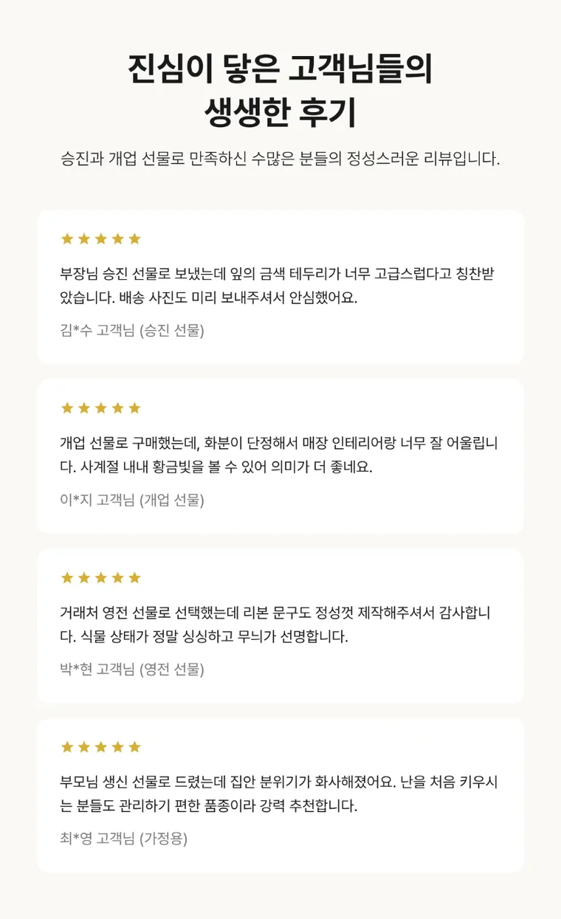Click reviewer name 이*지 고객님 (개업 선물)

132,500
